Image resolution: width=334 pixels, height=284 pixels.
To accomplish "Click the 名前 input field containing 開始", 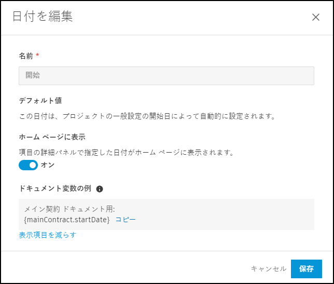I will coord(166,75).
